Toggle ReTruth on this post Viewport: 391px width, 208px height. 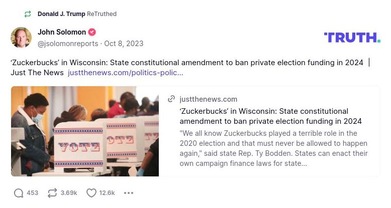[52, 193]
